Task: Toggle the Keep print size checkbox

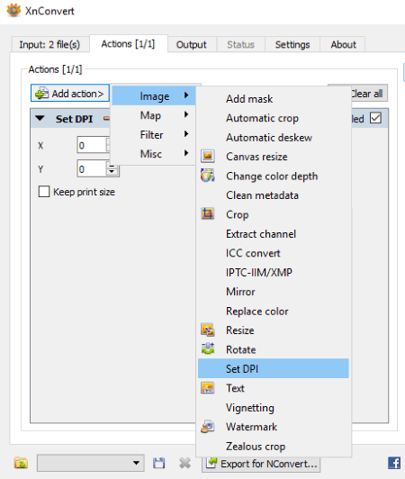Action: click(x=44, y=192)
